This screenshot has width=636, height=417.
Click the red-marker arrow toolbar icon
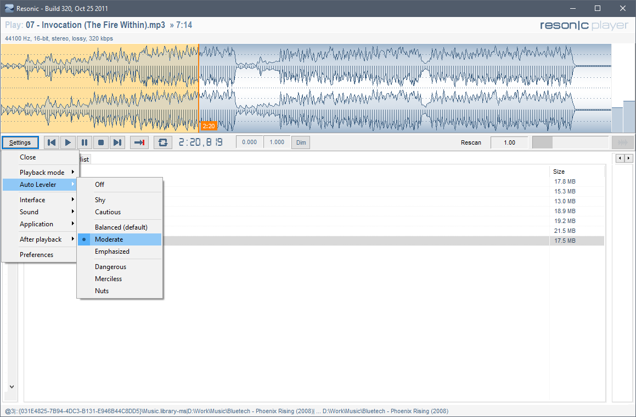click(139, 142)
